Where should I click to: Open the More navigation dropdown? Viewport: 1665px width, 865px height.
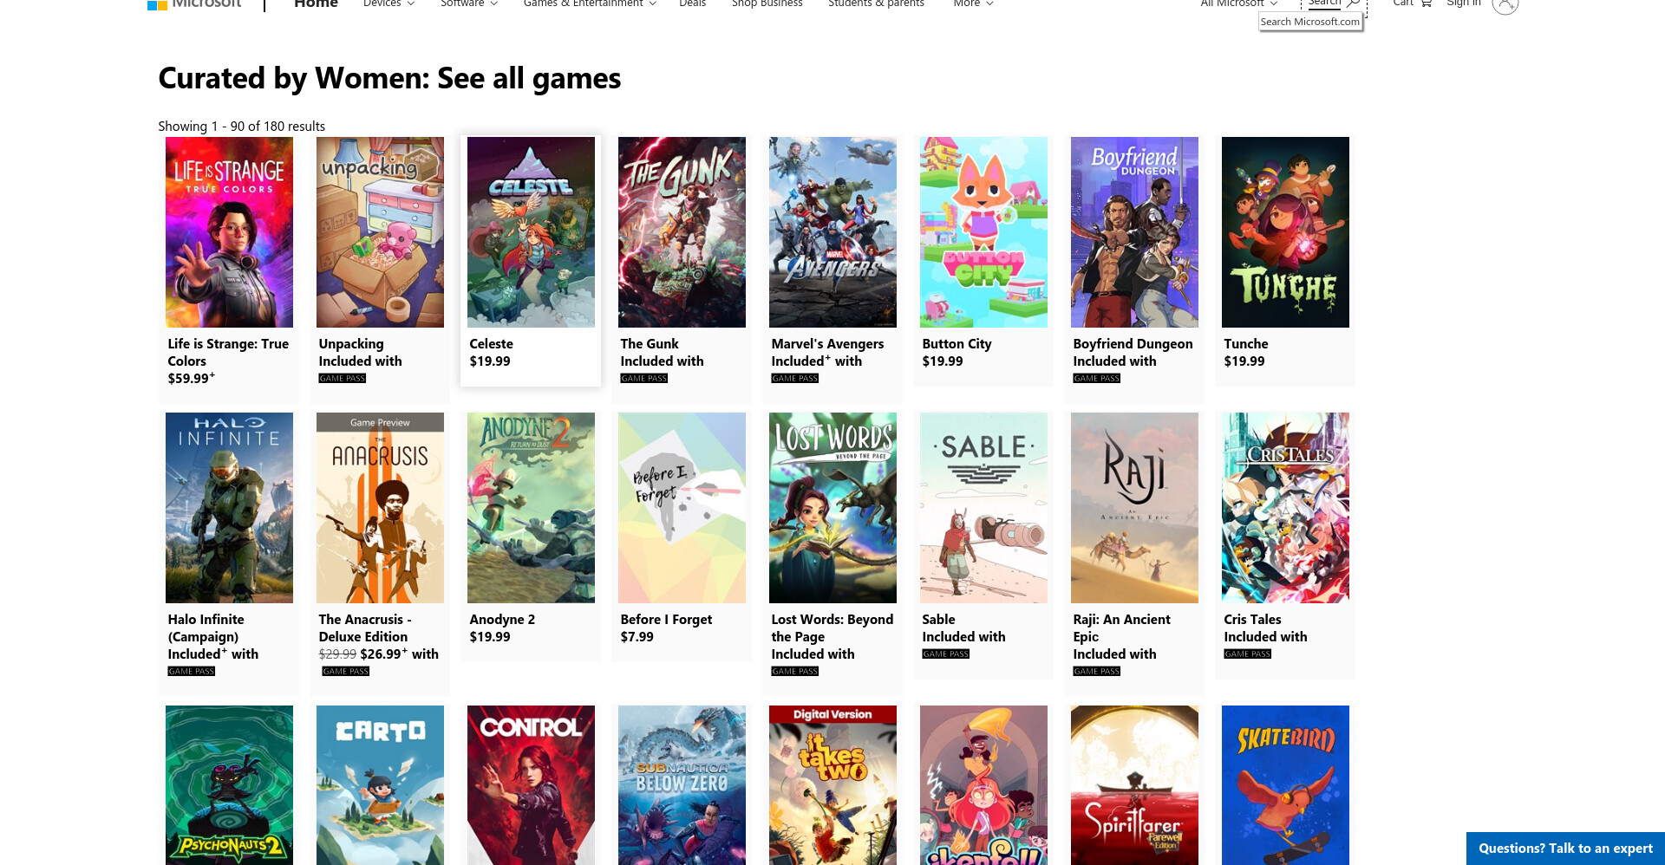[973, 3]
